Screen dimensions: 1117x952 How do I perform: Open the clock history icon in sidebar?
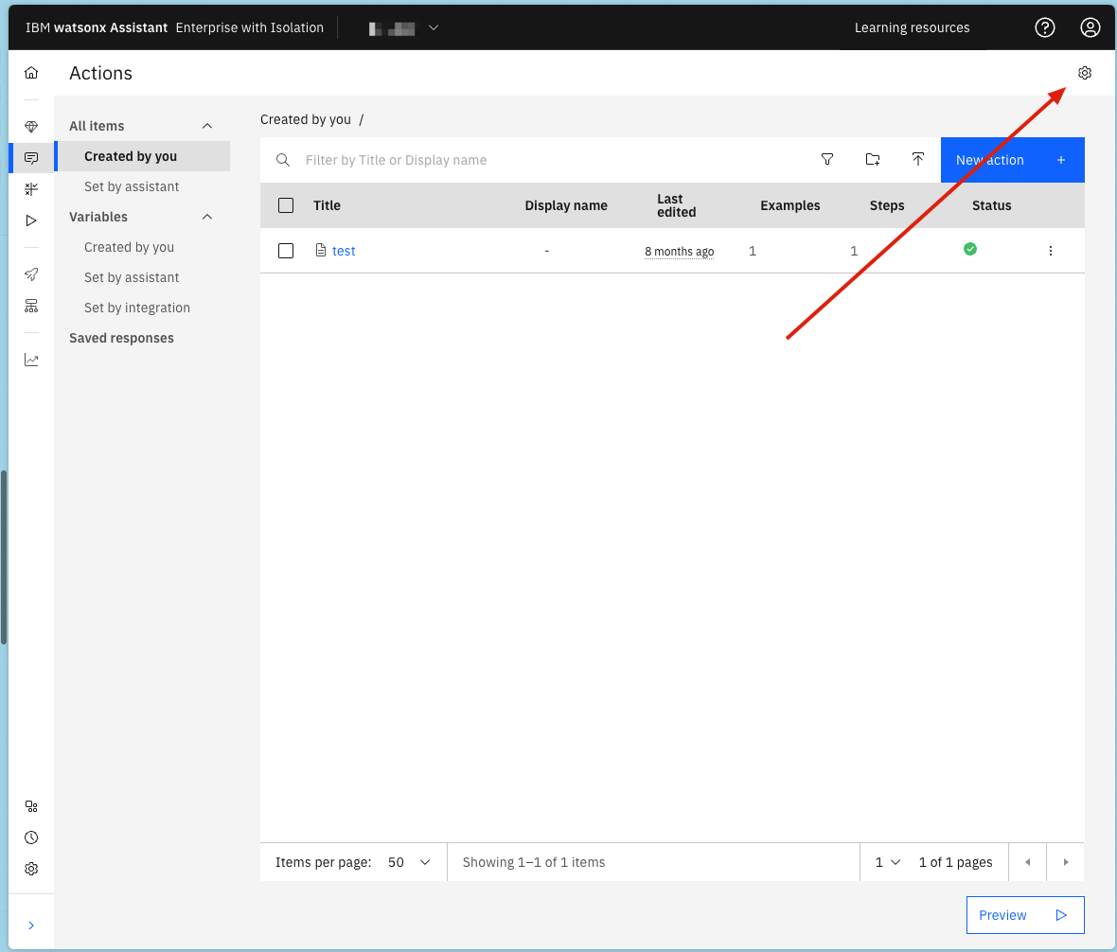[31, 838]
